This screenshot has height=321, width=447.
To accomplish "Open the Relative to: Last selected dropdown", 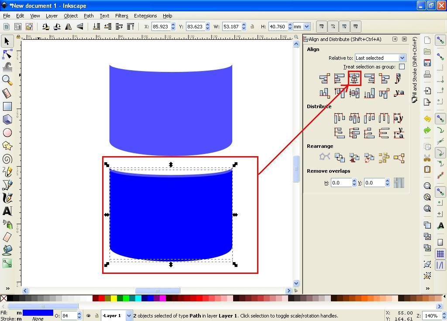I will tap(379, 58).
